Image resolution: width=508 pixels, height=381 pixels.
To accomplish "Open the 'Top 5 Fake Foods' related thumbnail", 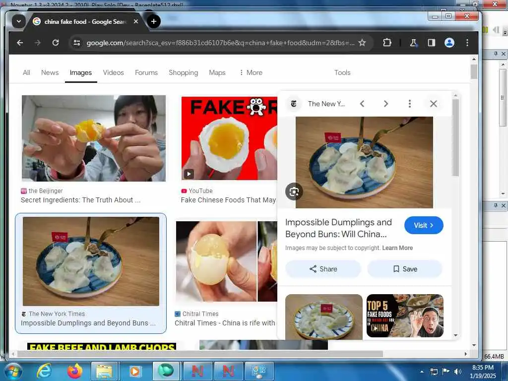I will click(405, 316).
